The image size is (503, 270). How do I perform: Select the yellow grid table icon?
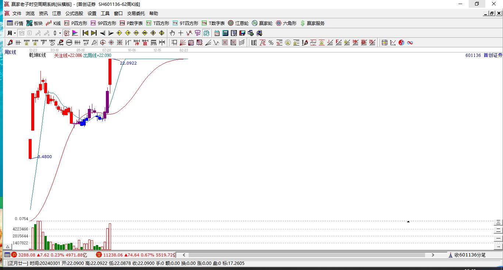(x=385, y=43)
